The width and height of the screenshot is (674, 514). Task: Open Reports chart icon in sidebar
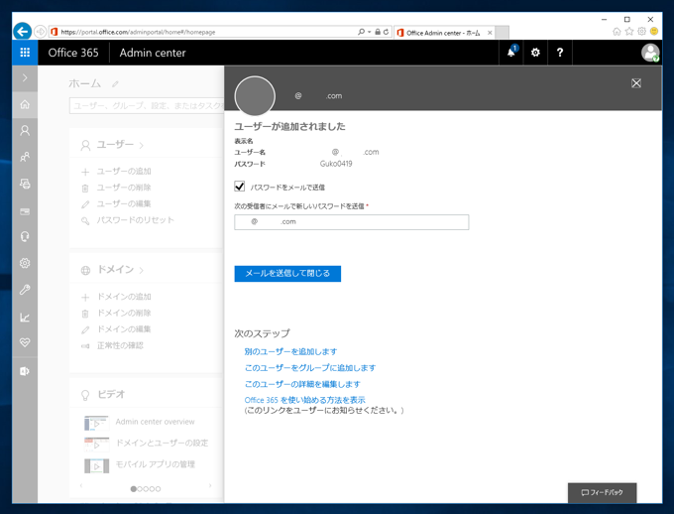(x=25, y=318)
